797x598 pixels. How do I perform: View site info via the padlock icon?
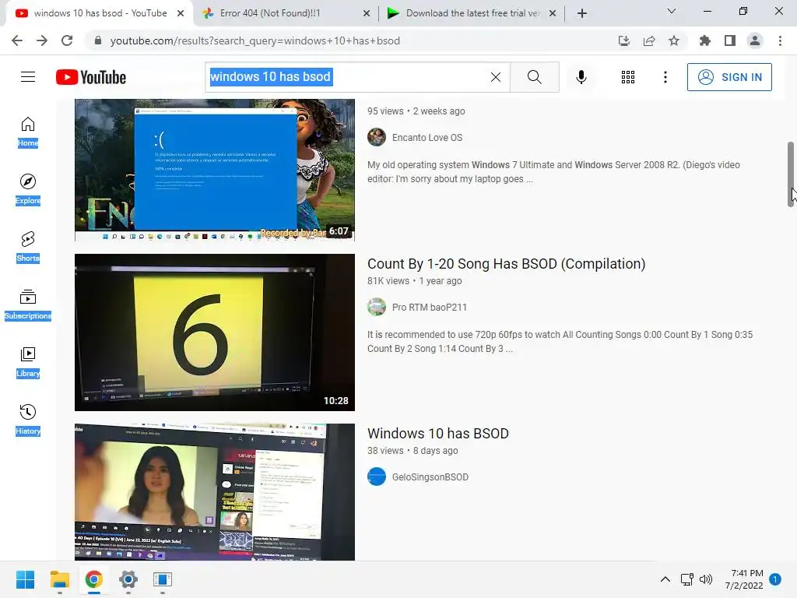pos(98,40)
